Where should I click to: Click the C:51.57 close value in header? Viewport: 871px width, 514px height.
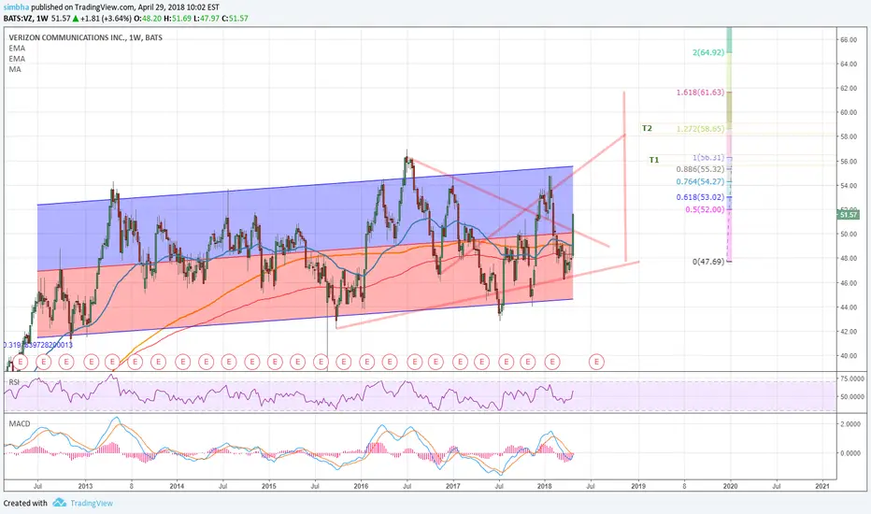[x=235, y=19]
